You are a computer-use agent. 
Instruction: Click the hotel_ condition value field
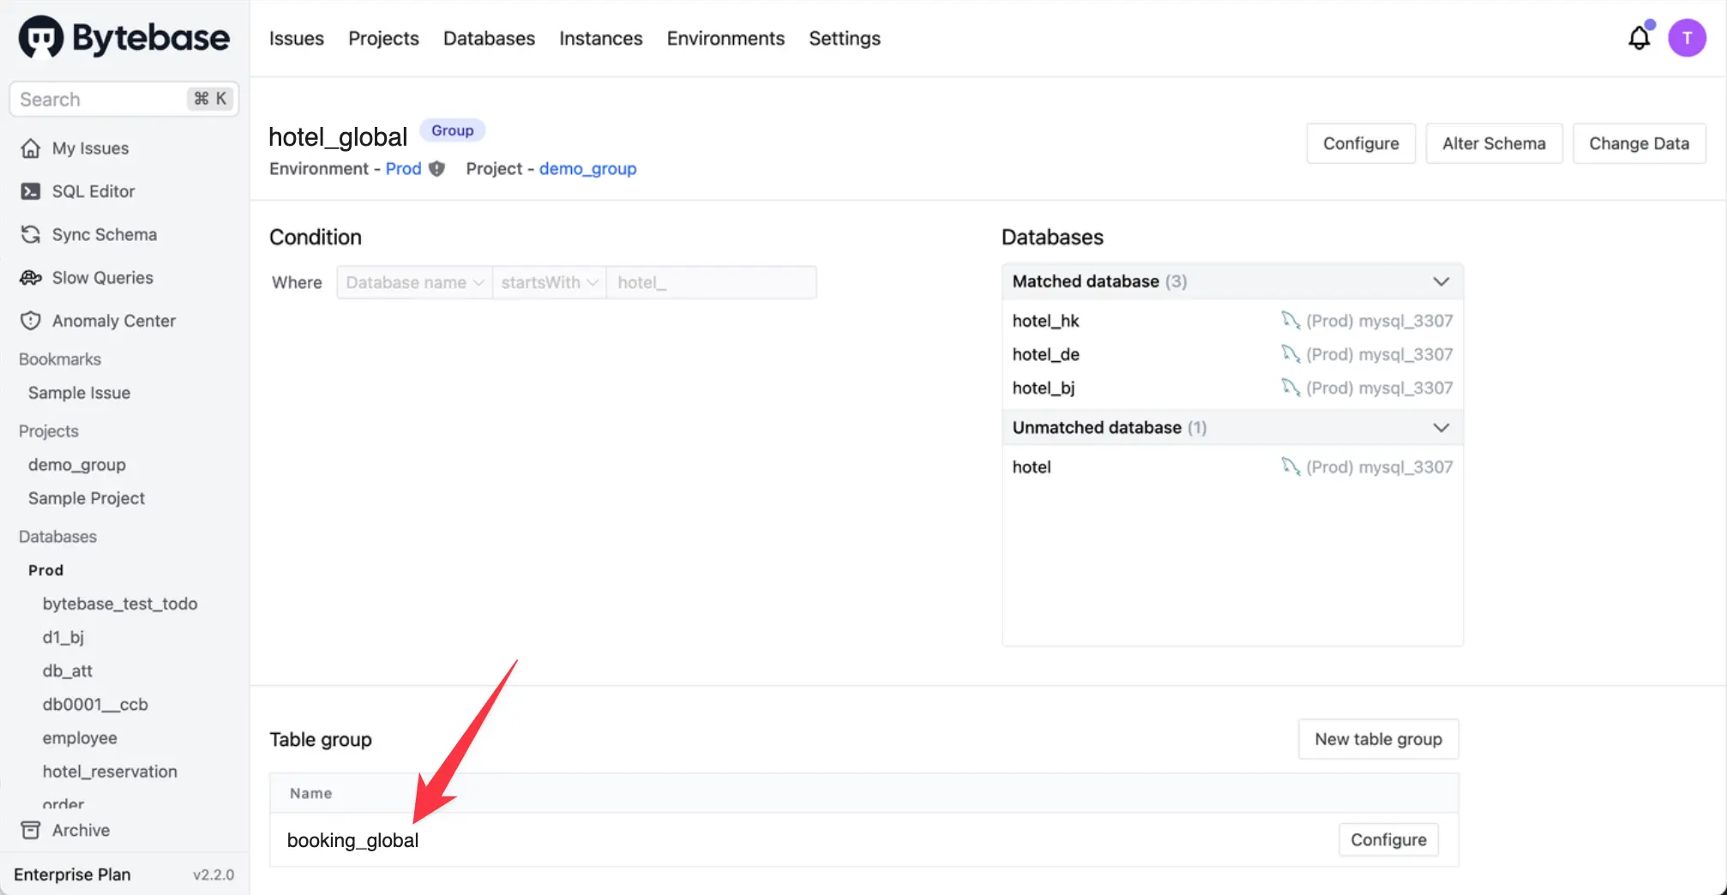[711, 282]
